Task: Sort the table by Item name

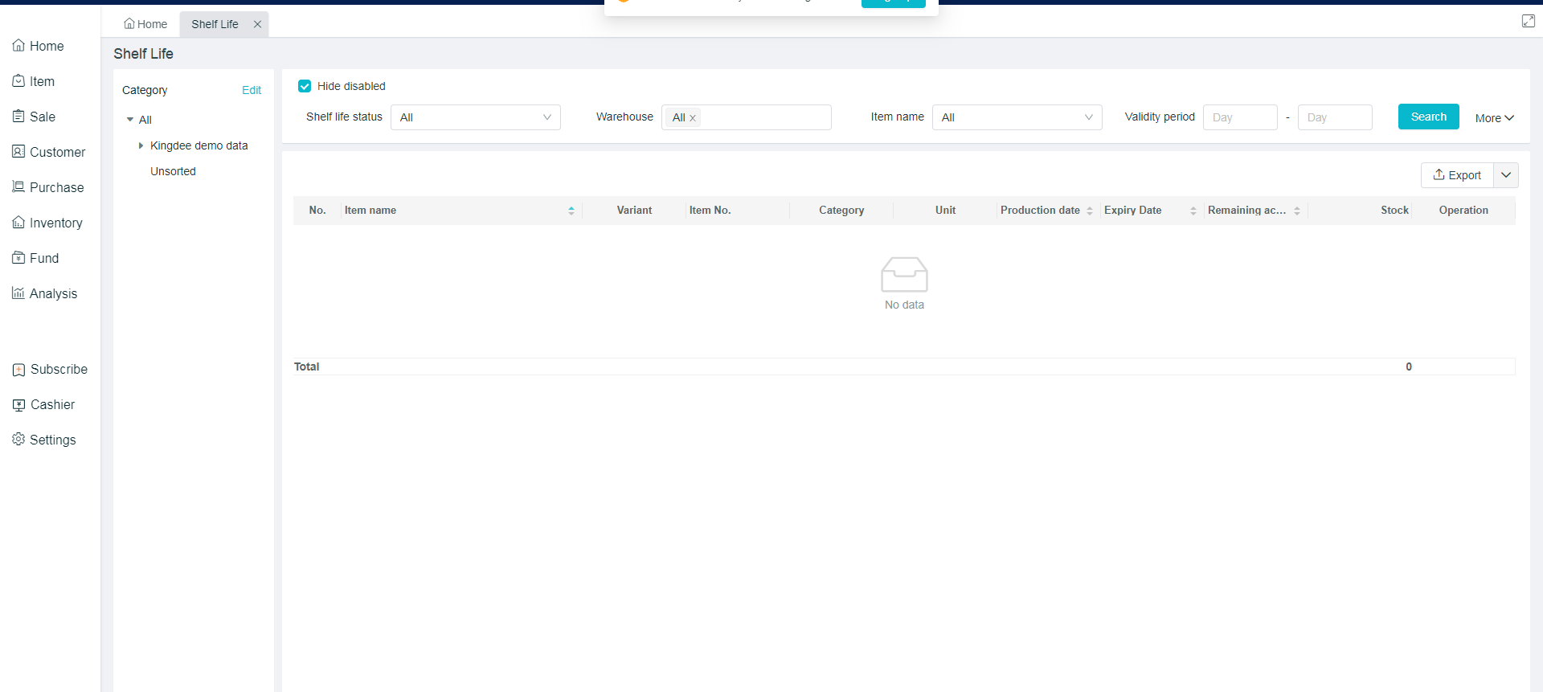Action: click(x=571, y=211)
